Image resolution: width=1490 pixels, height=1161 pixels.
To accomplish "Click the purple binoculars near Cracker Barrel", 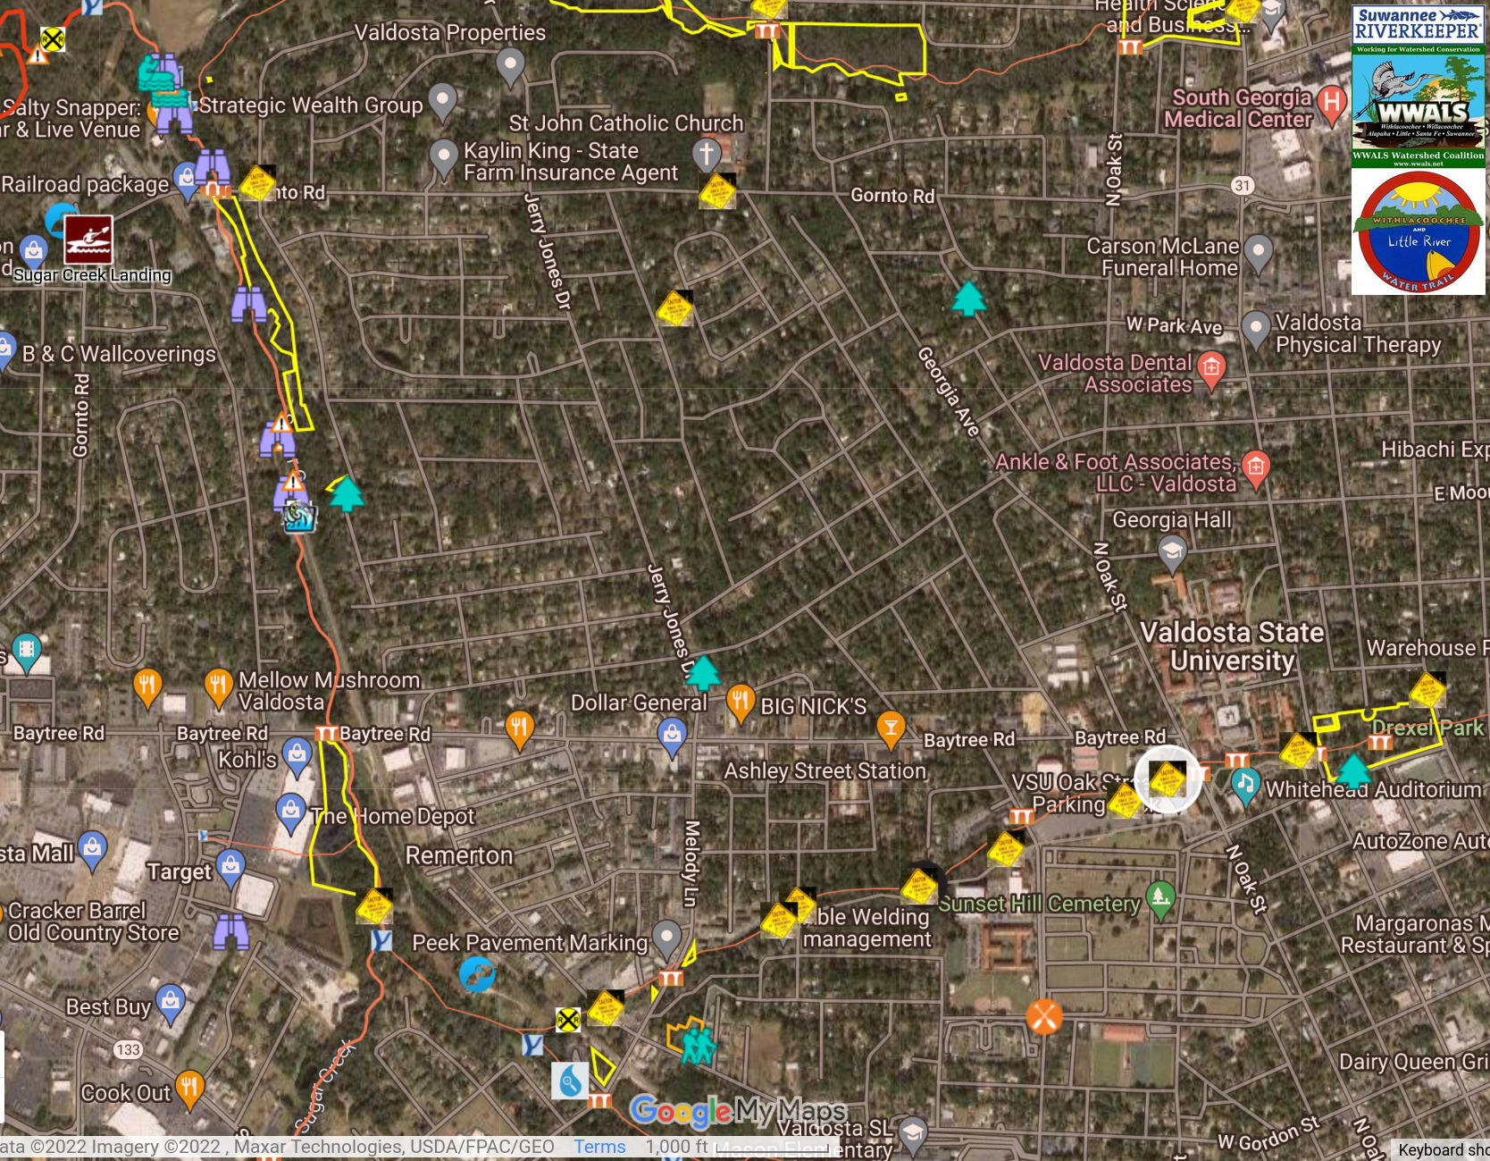I will (231, 932).
